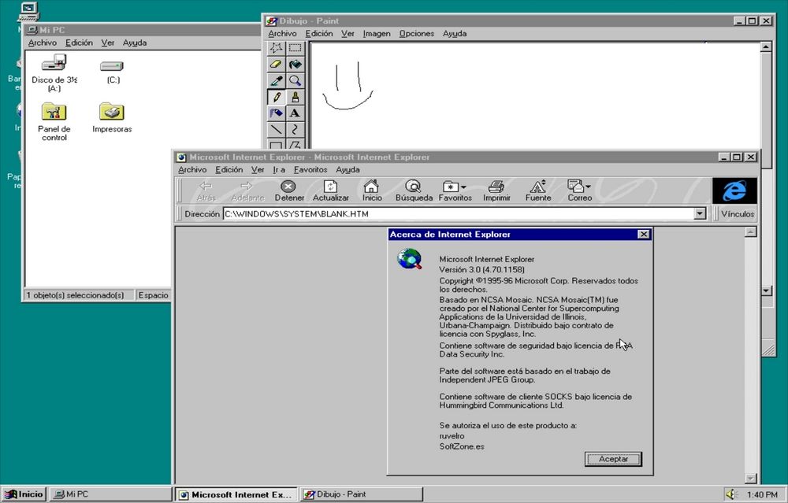Open Búsqueda in Internet Explorer
The height and width of the screenshot is (503, 788).
coord(414,190)
